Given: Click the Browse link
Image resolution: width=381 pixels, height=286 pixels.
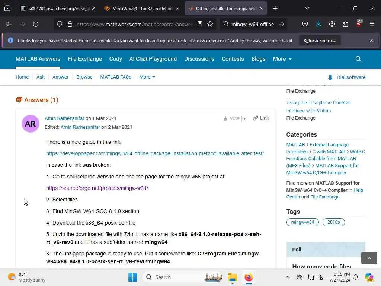Looking at the screenshot, I should [x=84, y=77].
